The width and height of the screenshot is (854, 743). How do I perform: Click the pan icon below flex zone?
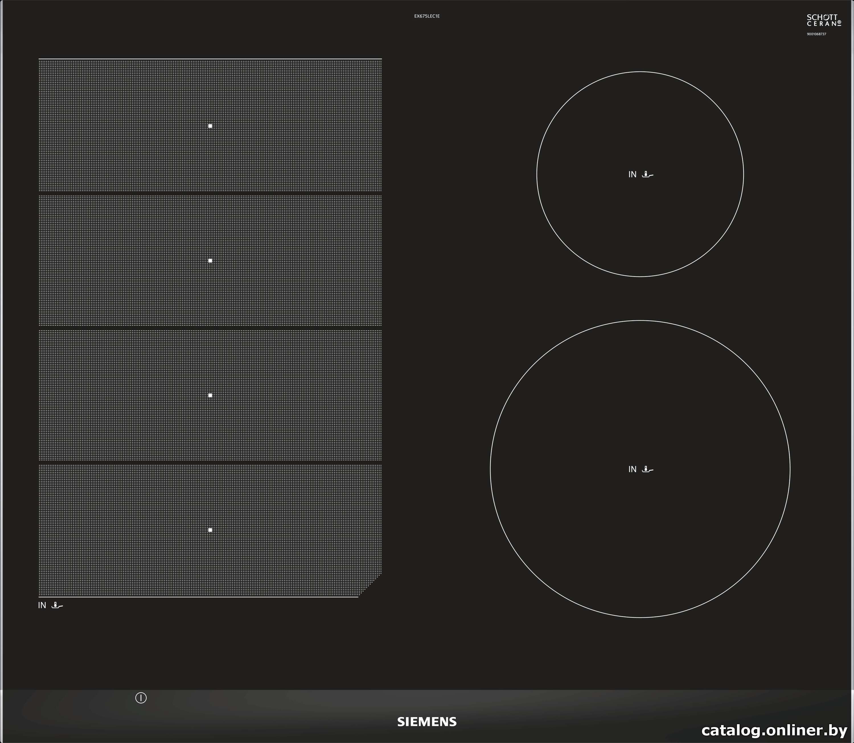[57, 605]
